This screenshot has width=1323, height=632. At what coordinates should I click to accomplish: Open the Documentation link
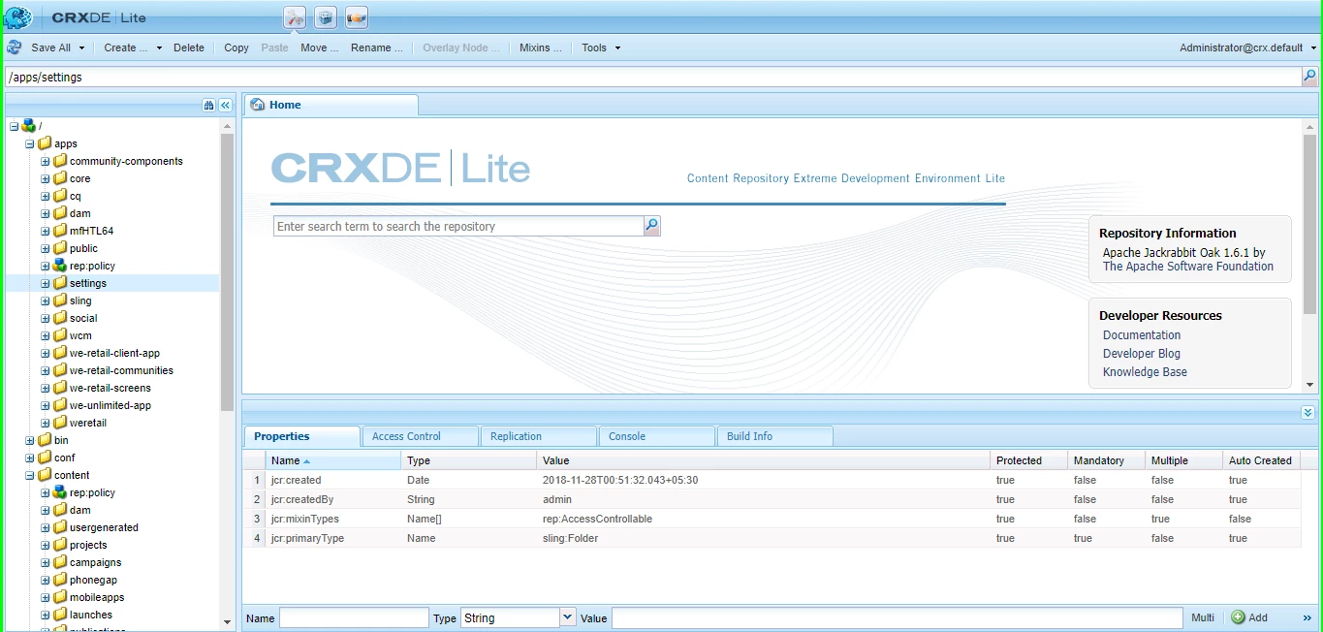coord(1142,335)
